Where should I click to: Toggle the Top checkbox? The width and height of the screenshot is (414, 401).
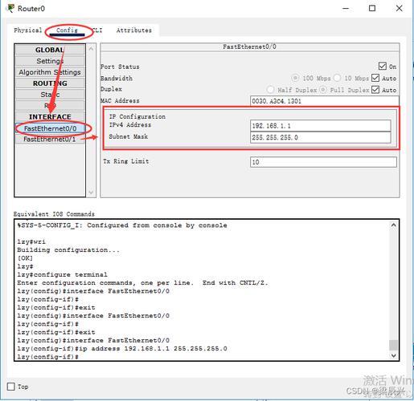11,387
